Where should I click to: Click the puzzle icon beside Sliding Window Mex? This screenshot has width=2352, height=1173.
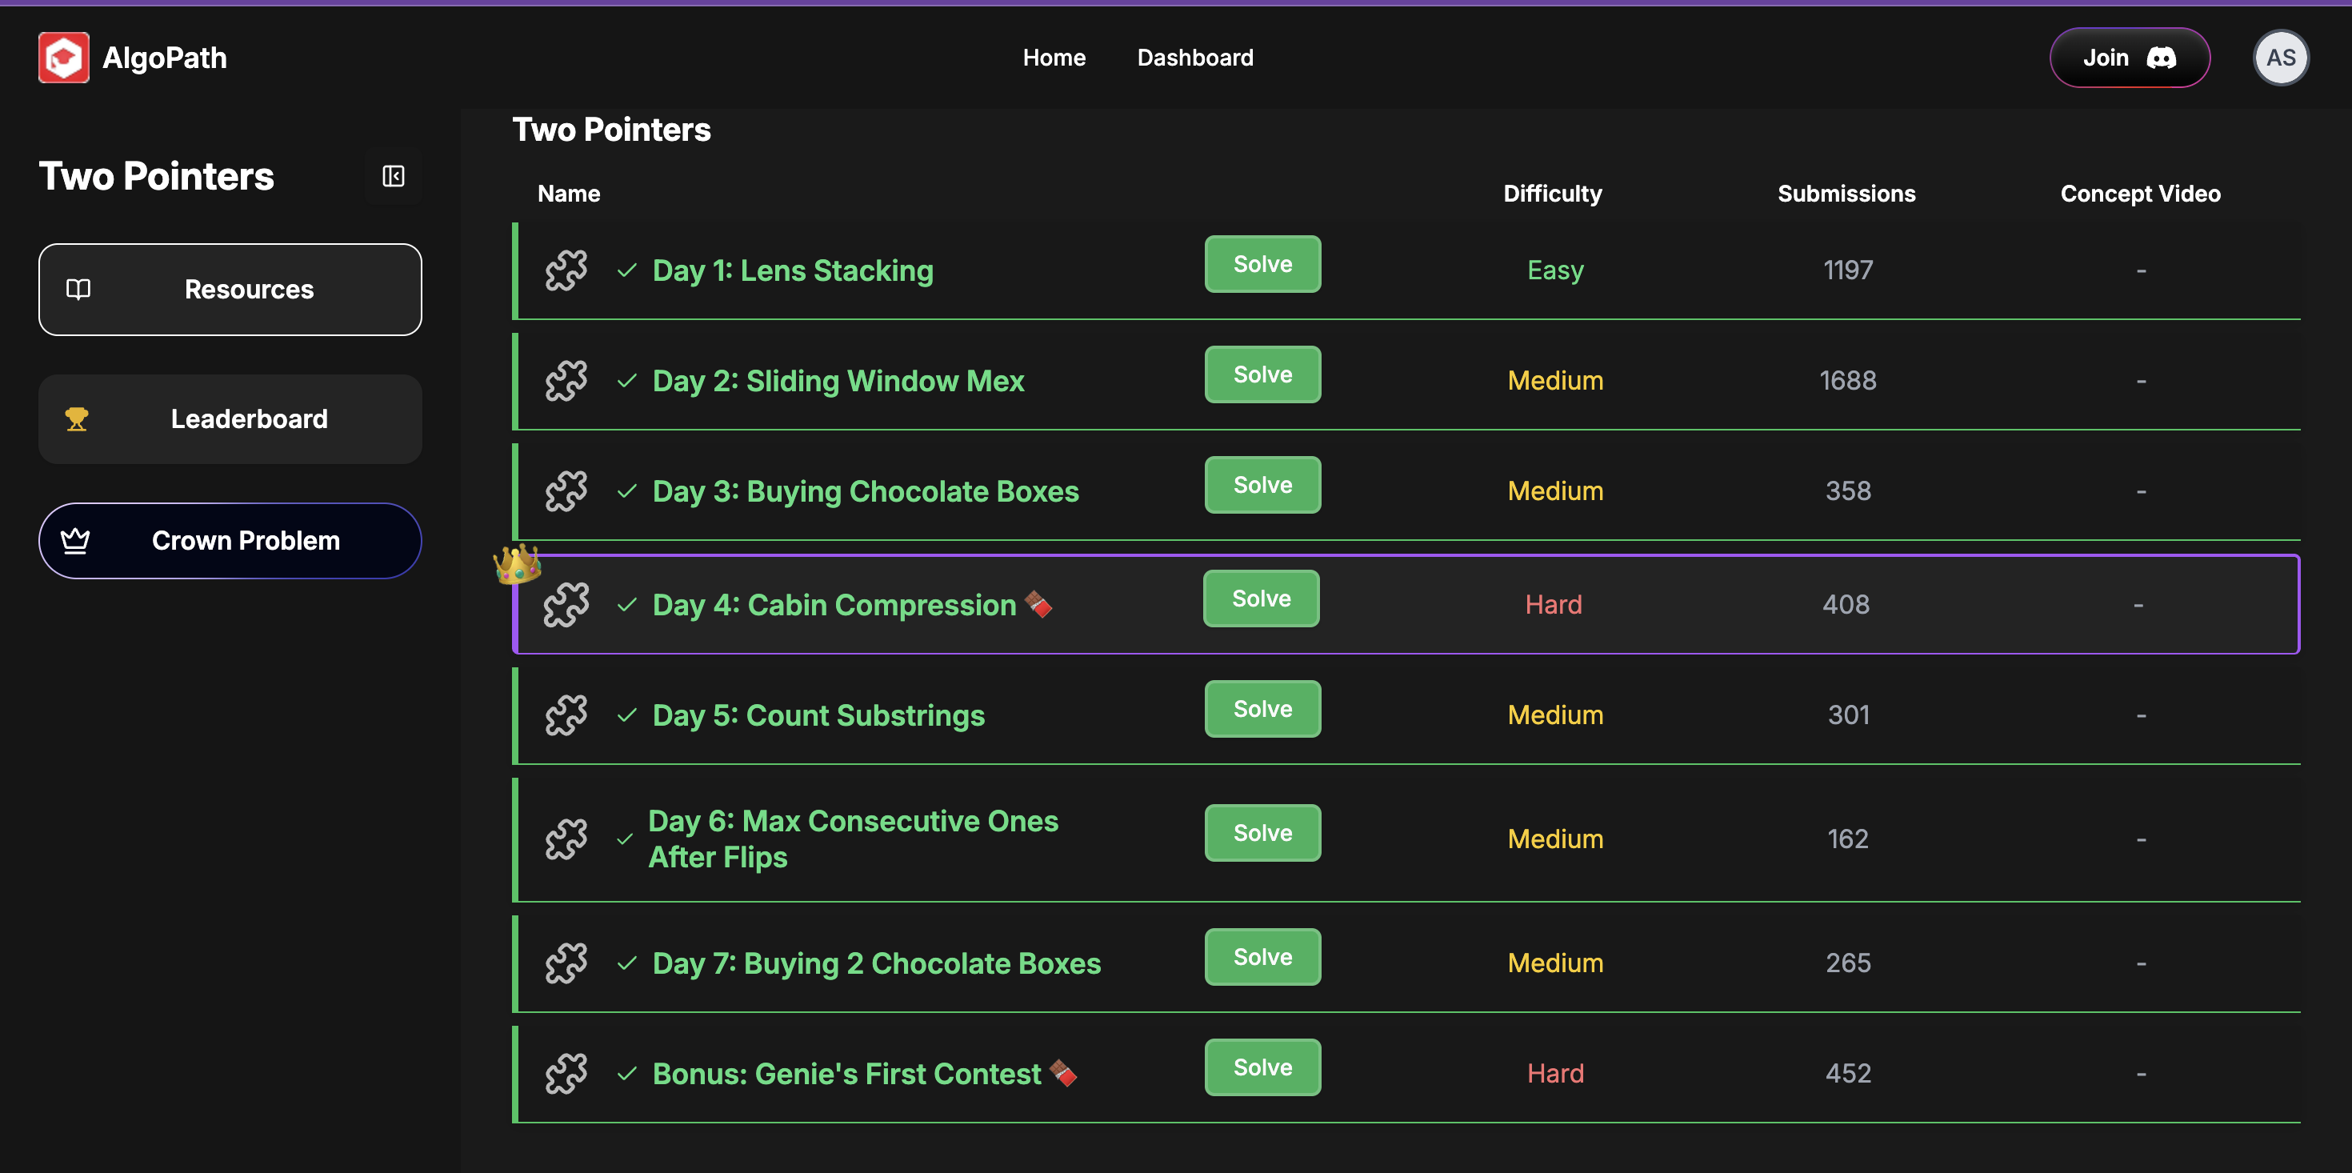(566, 381)
